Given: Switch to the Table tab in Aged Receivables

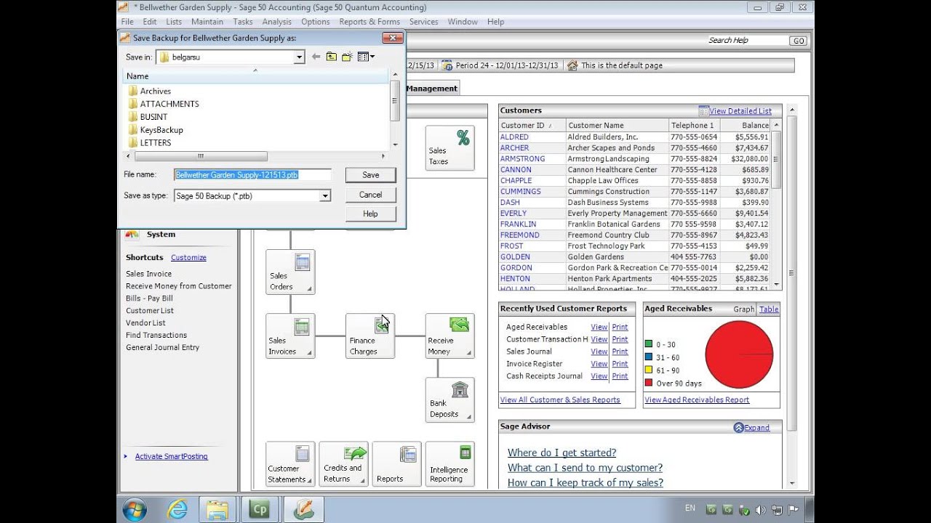Looking at the screenshot, I should pos(769,309).
